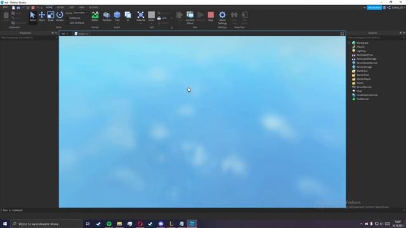The height and width of the screenshot is (228, 406).
Task: Click the Windows taskbar search box
Action: [46, 224]
